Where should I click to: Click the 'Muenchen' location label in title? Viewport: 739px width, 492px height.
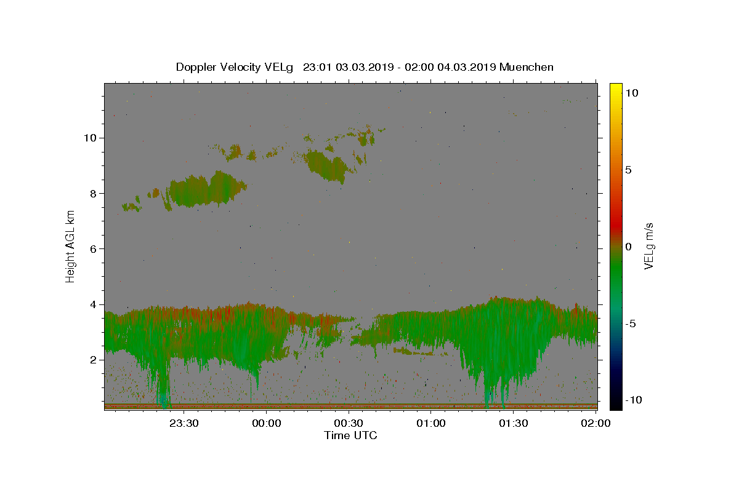pos(527,67)
